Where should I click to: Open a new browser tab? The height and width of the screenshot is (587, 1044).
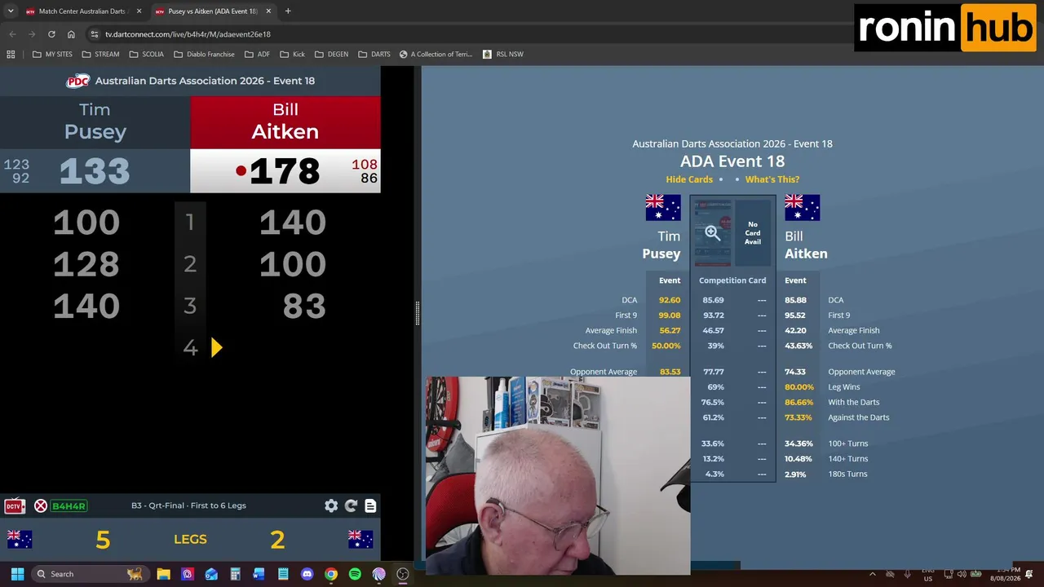(288, 11)
